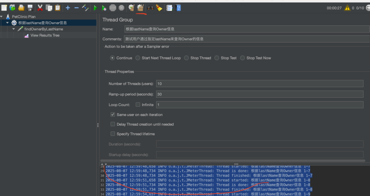
Task: Collapse the 根据lastName查询Owner信息 thread group node
Action: pos(7,23)
